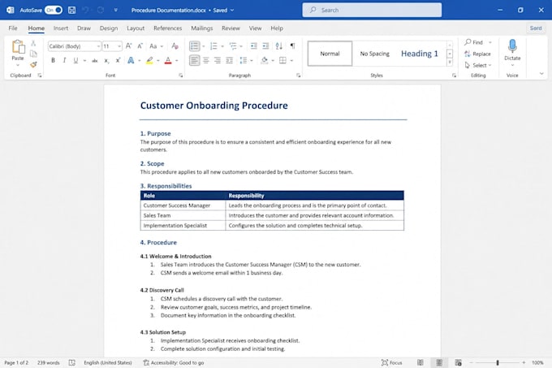Screen dimensions: 552x368
Task: Justify the paragraph text
Action: tap(229, 61)
